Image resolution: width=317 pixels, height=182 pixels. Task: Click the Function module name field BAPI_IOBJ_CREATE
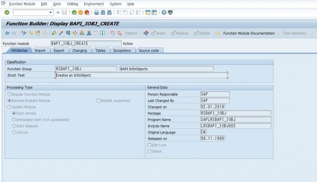[86, 44]
